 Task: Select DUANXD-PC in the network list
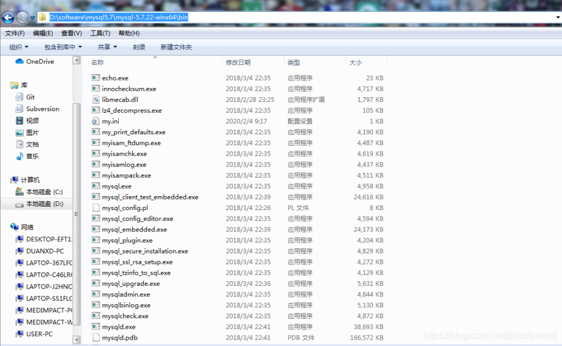[45, 251]
